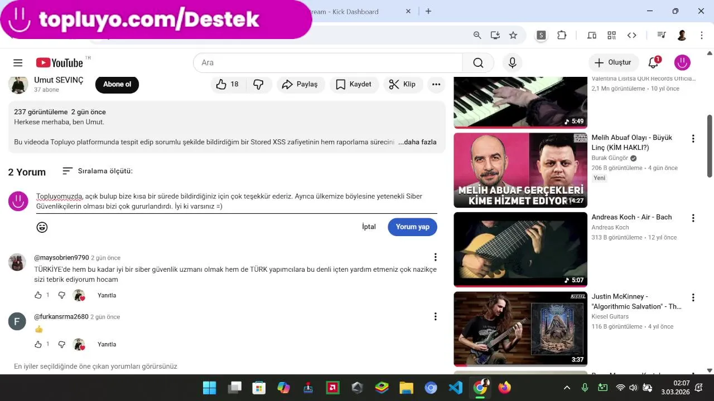Reply to @furkansrma2680 with Yanıtla
This screenshot has height=401, width=714.
[x=107, y=344]
